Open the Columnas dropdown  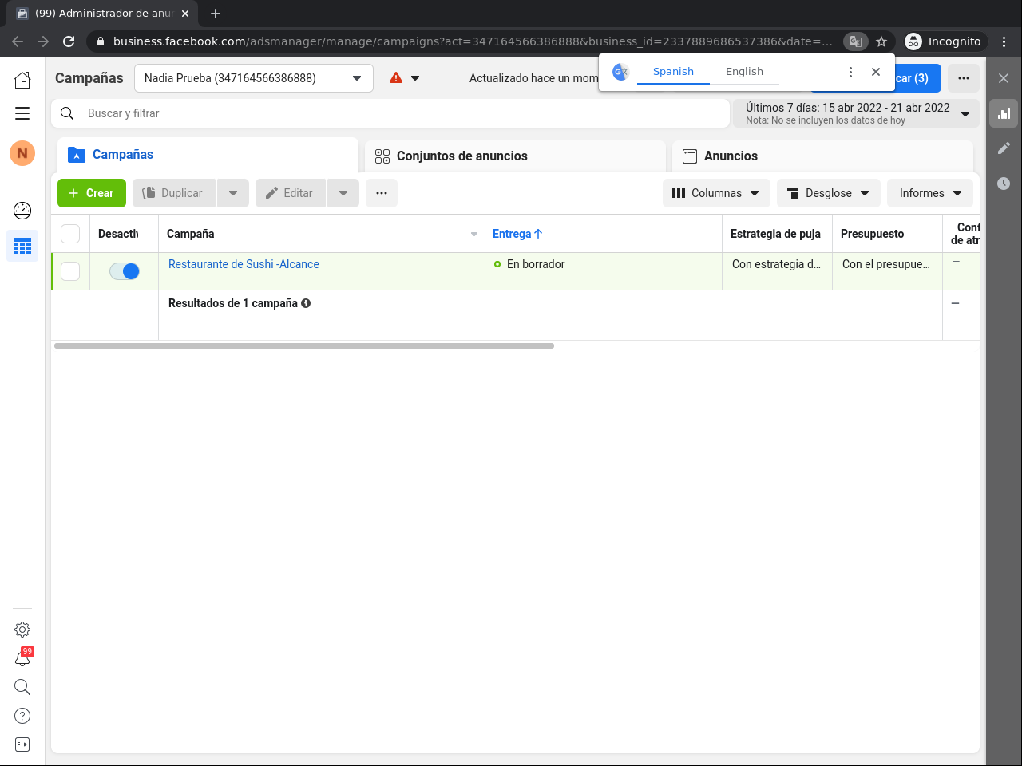pyautogui.click(x=716, y=193)
